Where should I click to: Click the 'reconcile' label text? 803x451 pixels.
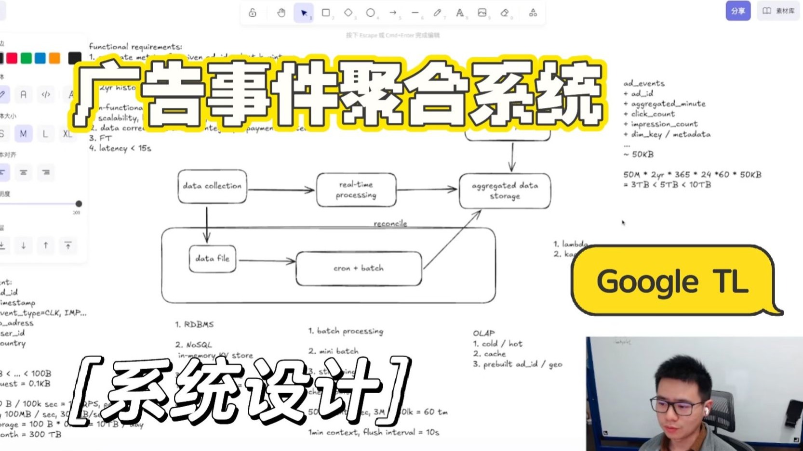(390, 223)
